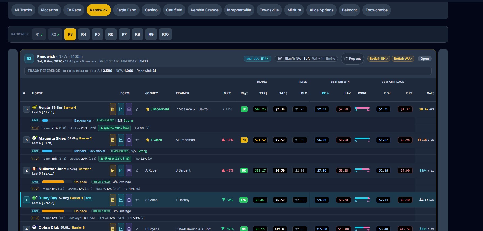The width and height of the screenshot is (483, 231).
Task: Click the gold star beside J Mcdonald
Action: point(148,109)
